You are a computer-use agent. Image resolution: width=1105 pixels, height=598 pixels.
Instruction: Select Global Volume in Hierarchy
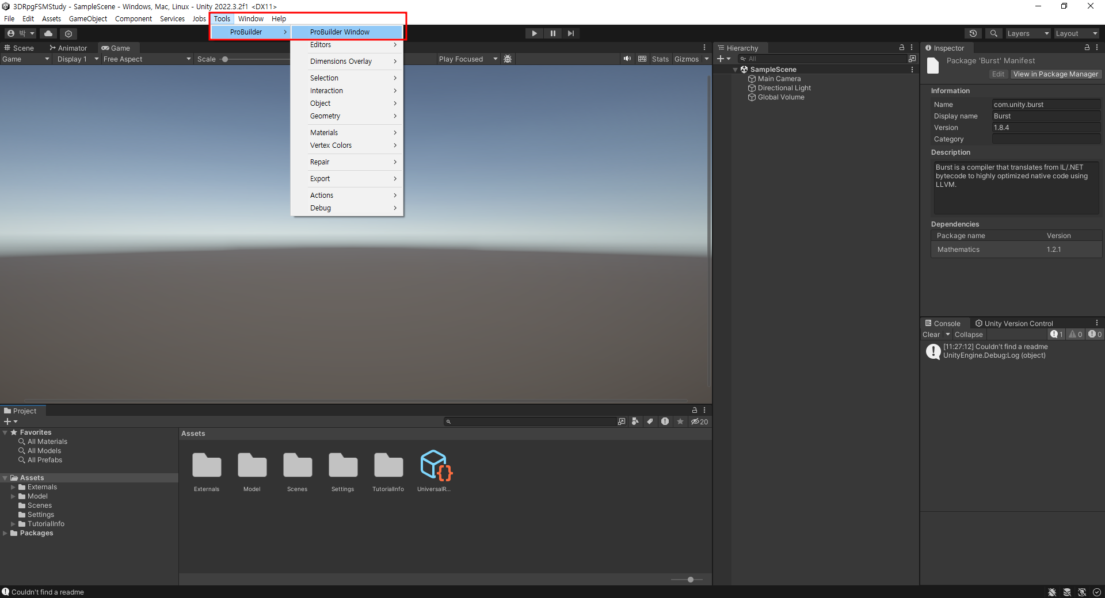coord(781,97)
